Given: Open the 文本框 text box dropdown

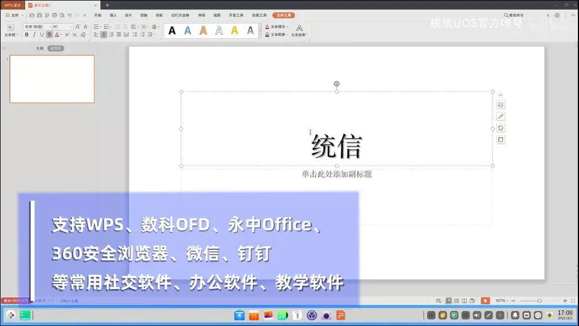Looking at the screenshot, I should pyautogui.click(x=11, y=31).
